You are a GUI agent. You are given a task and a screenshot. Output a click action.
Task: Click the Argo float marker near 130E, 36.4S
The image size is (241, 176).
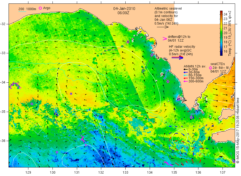(57, 152)
